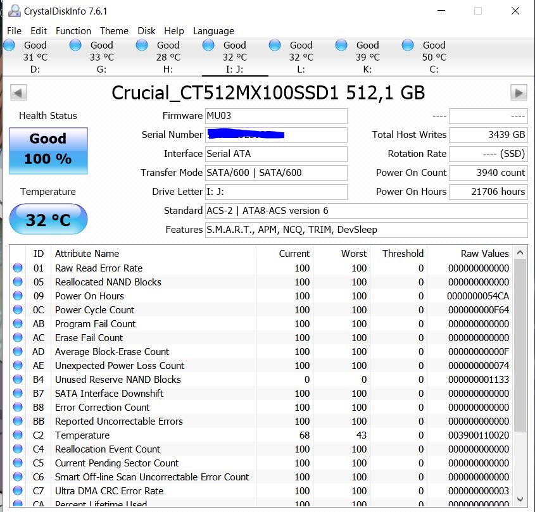535x512 pixels.
Task: Click status orb for Unexpected Power Loss Count
Action: [18, 366]
